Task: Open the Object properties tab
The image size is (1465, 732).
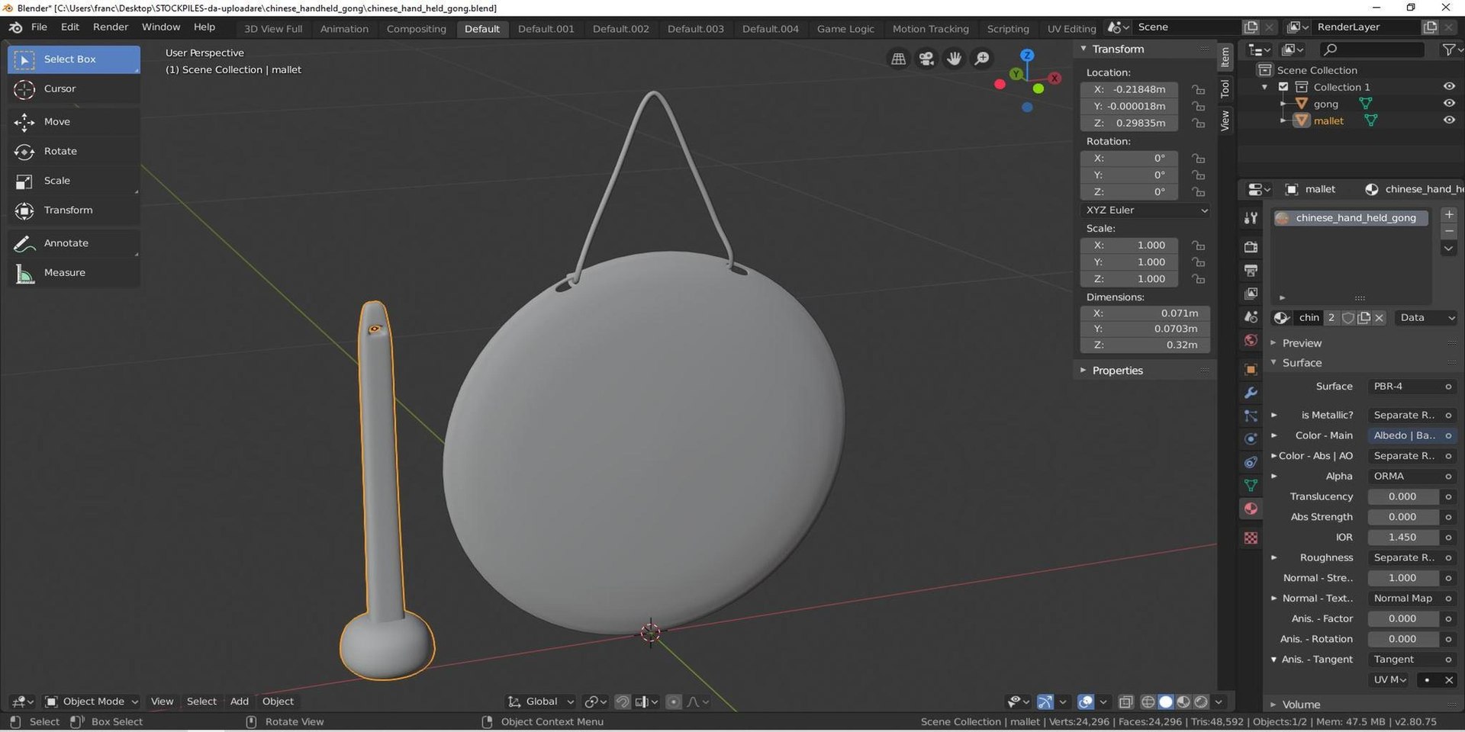Action: pyautogui.click(x=1251, y=370)
